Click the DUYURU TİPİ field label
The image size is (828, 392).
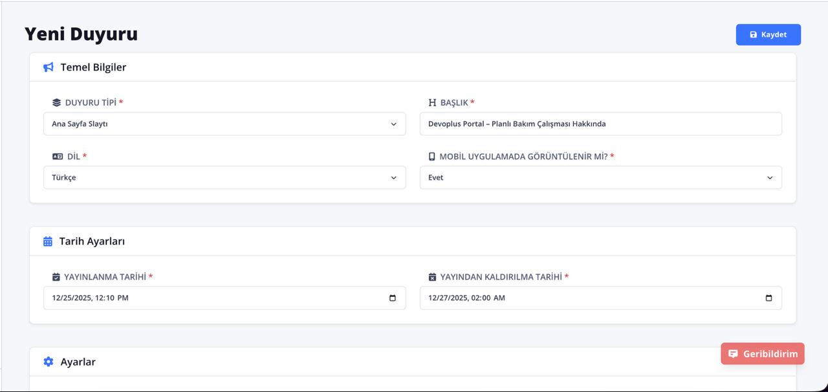(x=91, y=103)
